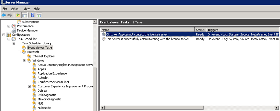The image size is (280, 111).
Task: Click the Defrag task folder icon
Action: (x=34, y=91)
